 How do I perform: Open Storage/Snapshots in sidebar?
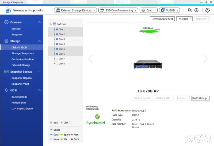[x=22, y=53]
